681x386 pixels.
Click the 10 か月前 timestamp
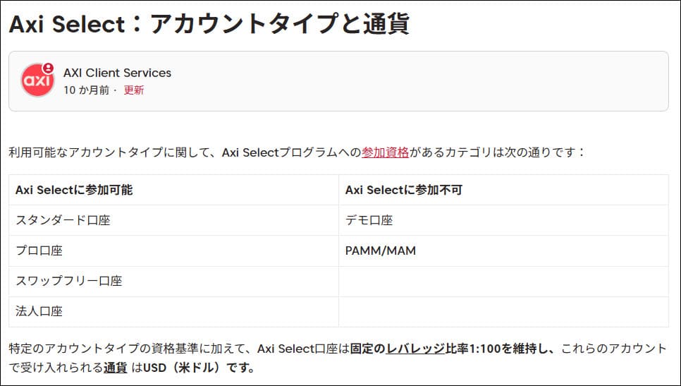pyautogui.click(x=86, y=90)
